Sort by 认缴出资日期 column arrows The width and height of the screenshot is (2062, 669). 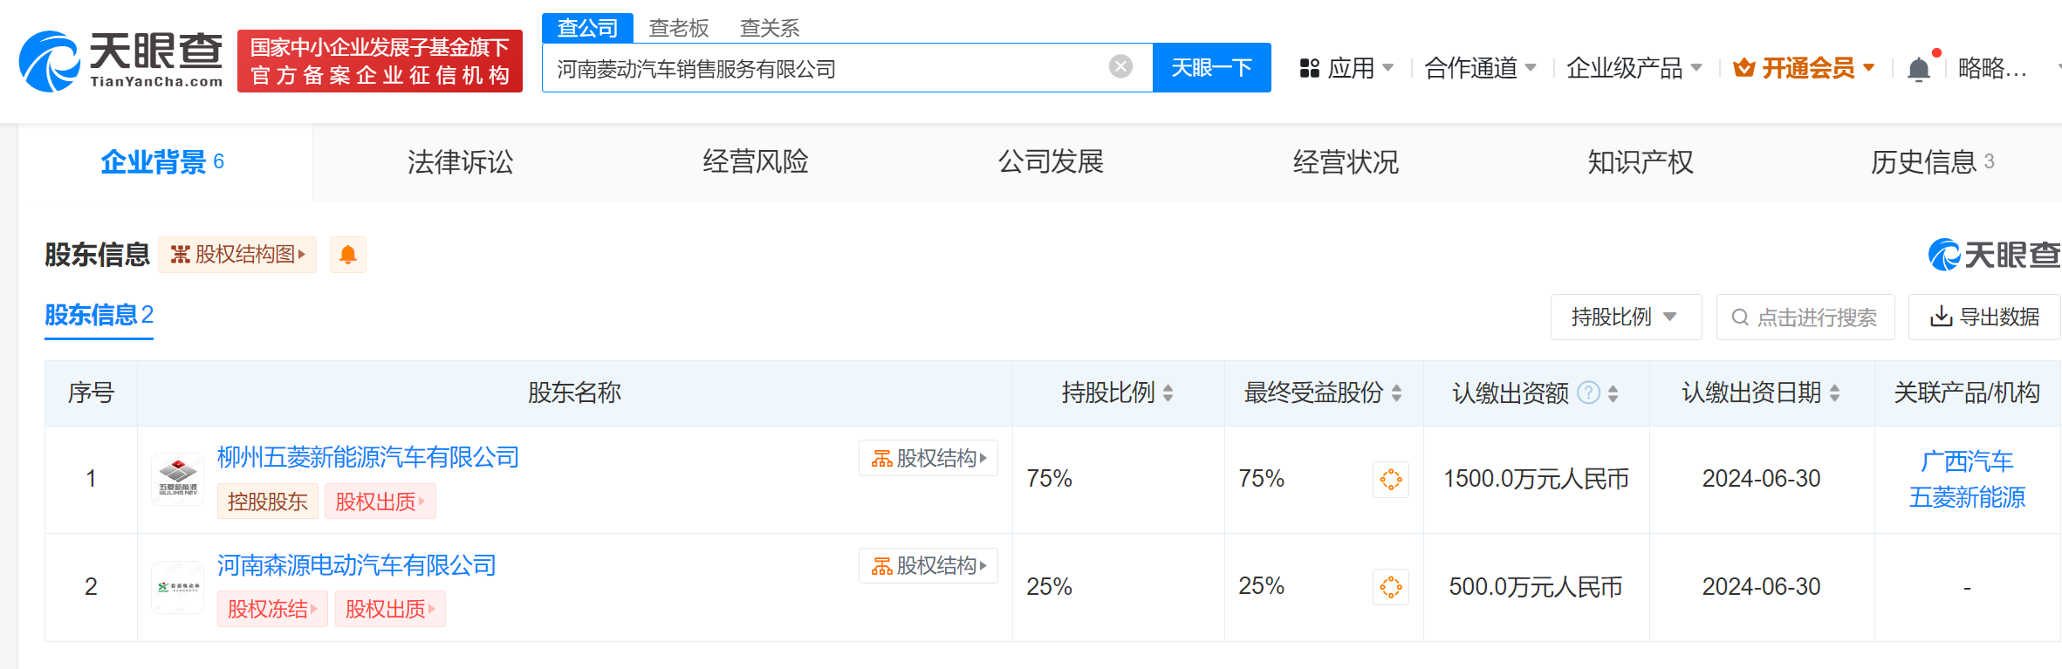click(x=1834, y=393)
